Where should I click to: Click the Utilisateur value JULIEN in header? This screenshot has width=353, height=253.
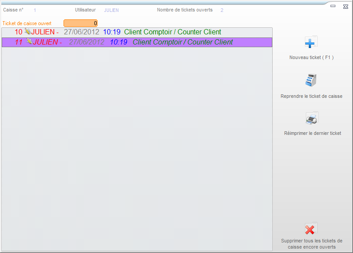111,10
